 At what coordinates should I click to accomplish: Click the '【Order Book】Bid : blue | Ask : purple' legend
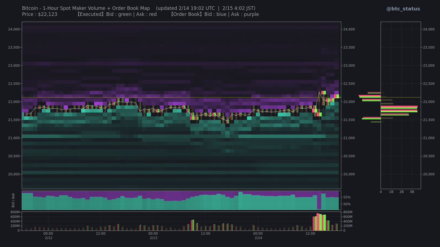pyautogui.click(x=214, y=14)
